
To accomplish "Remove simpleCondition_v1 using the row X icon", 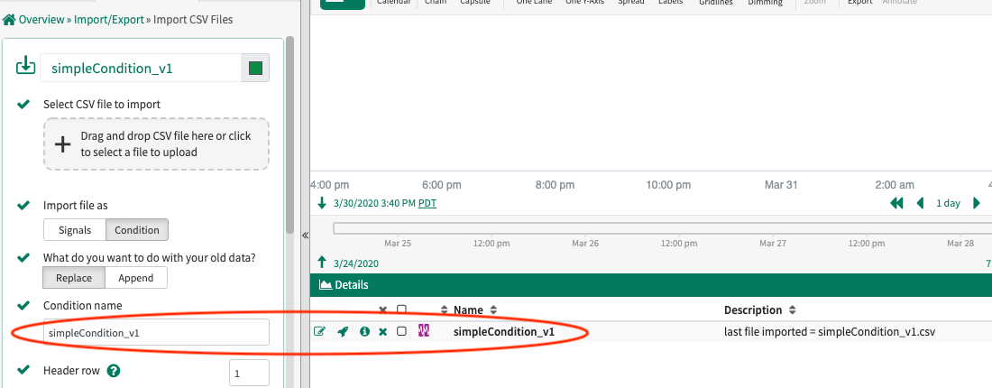I will [x=383, y=332].
